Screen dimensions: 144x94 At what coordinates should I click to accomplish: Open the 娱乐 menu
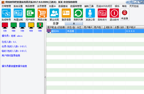[x=117, y=6]
